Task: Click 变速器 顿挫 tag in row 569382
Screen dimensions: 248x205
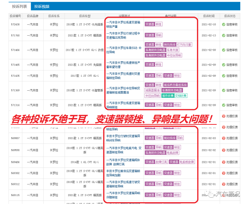Action: pos(172,173)
